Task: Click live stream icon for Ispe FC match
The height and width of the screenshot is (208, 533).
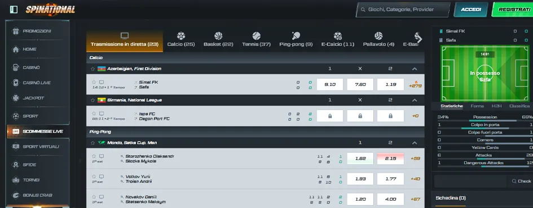Action: click(x=102, y=114)
